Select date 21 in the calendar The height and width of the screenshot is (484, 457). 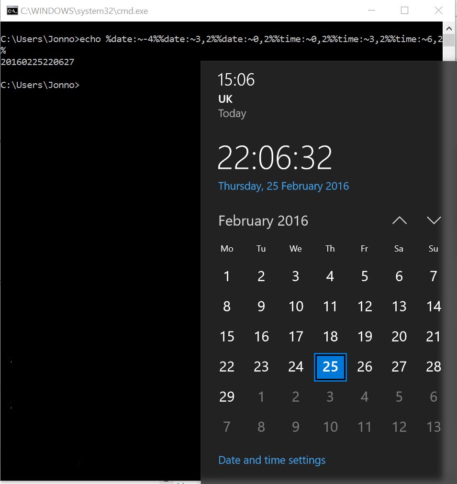pyautogui.click(x=433, y=336)
